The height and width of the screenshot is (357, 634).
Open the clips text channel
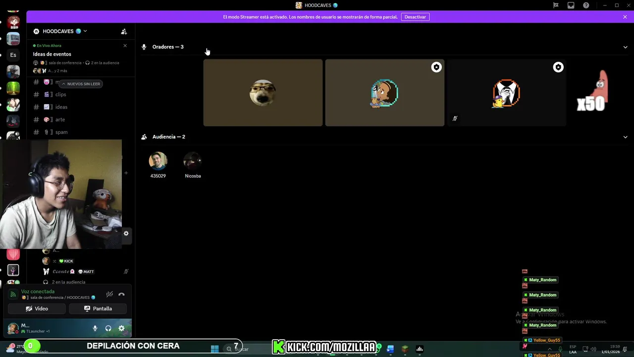(x=60, y=94)
